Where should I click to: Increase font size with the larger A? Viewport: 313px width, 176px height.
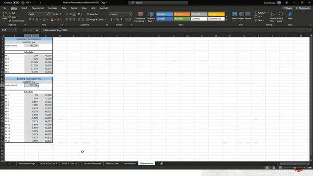coord(57,14)
